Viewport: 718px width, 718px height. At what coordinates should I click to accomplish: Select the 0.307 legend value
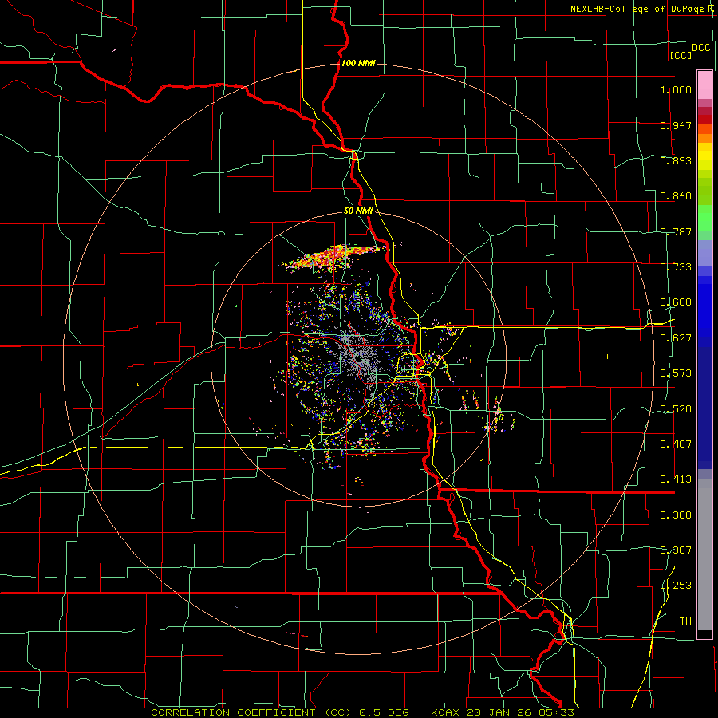676,550
